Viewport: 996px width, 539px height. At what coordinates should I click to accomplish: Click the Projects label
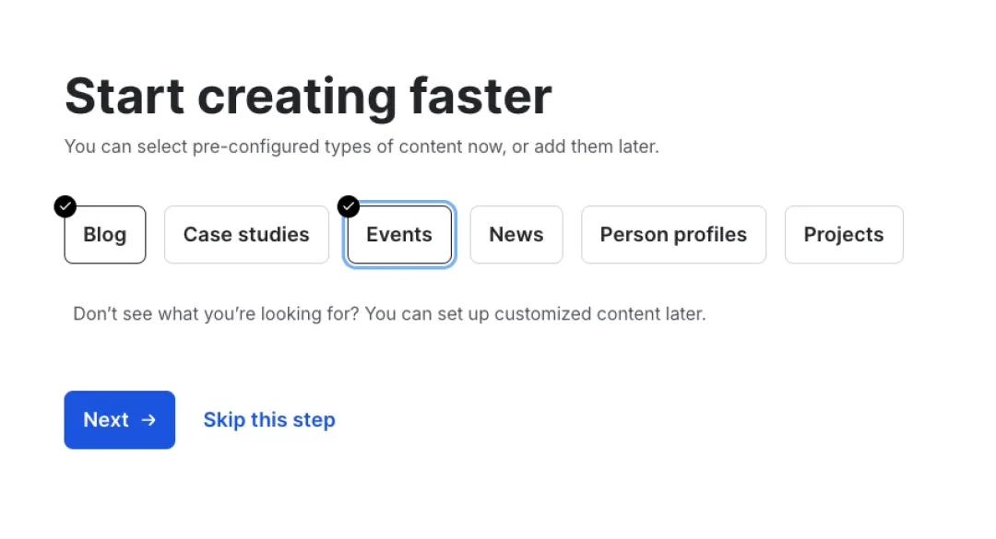844,235
